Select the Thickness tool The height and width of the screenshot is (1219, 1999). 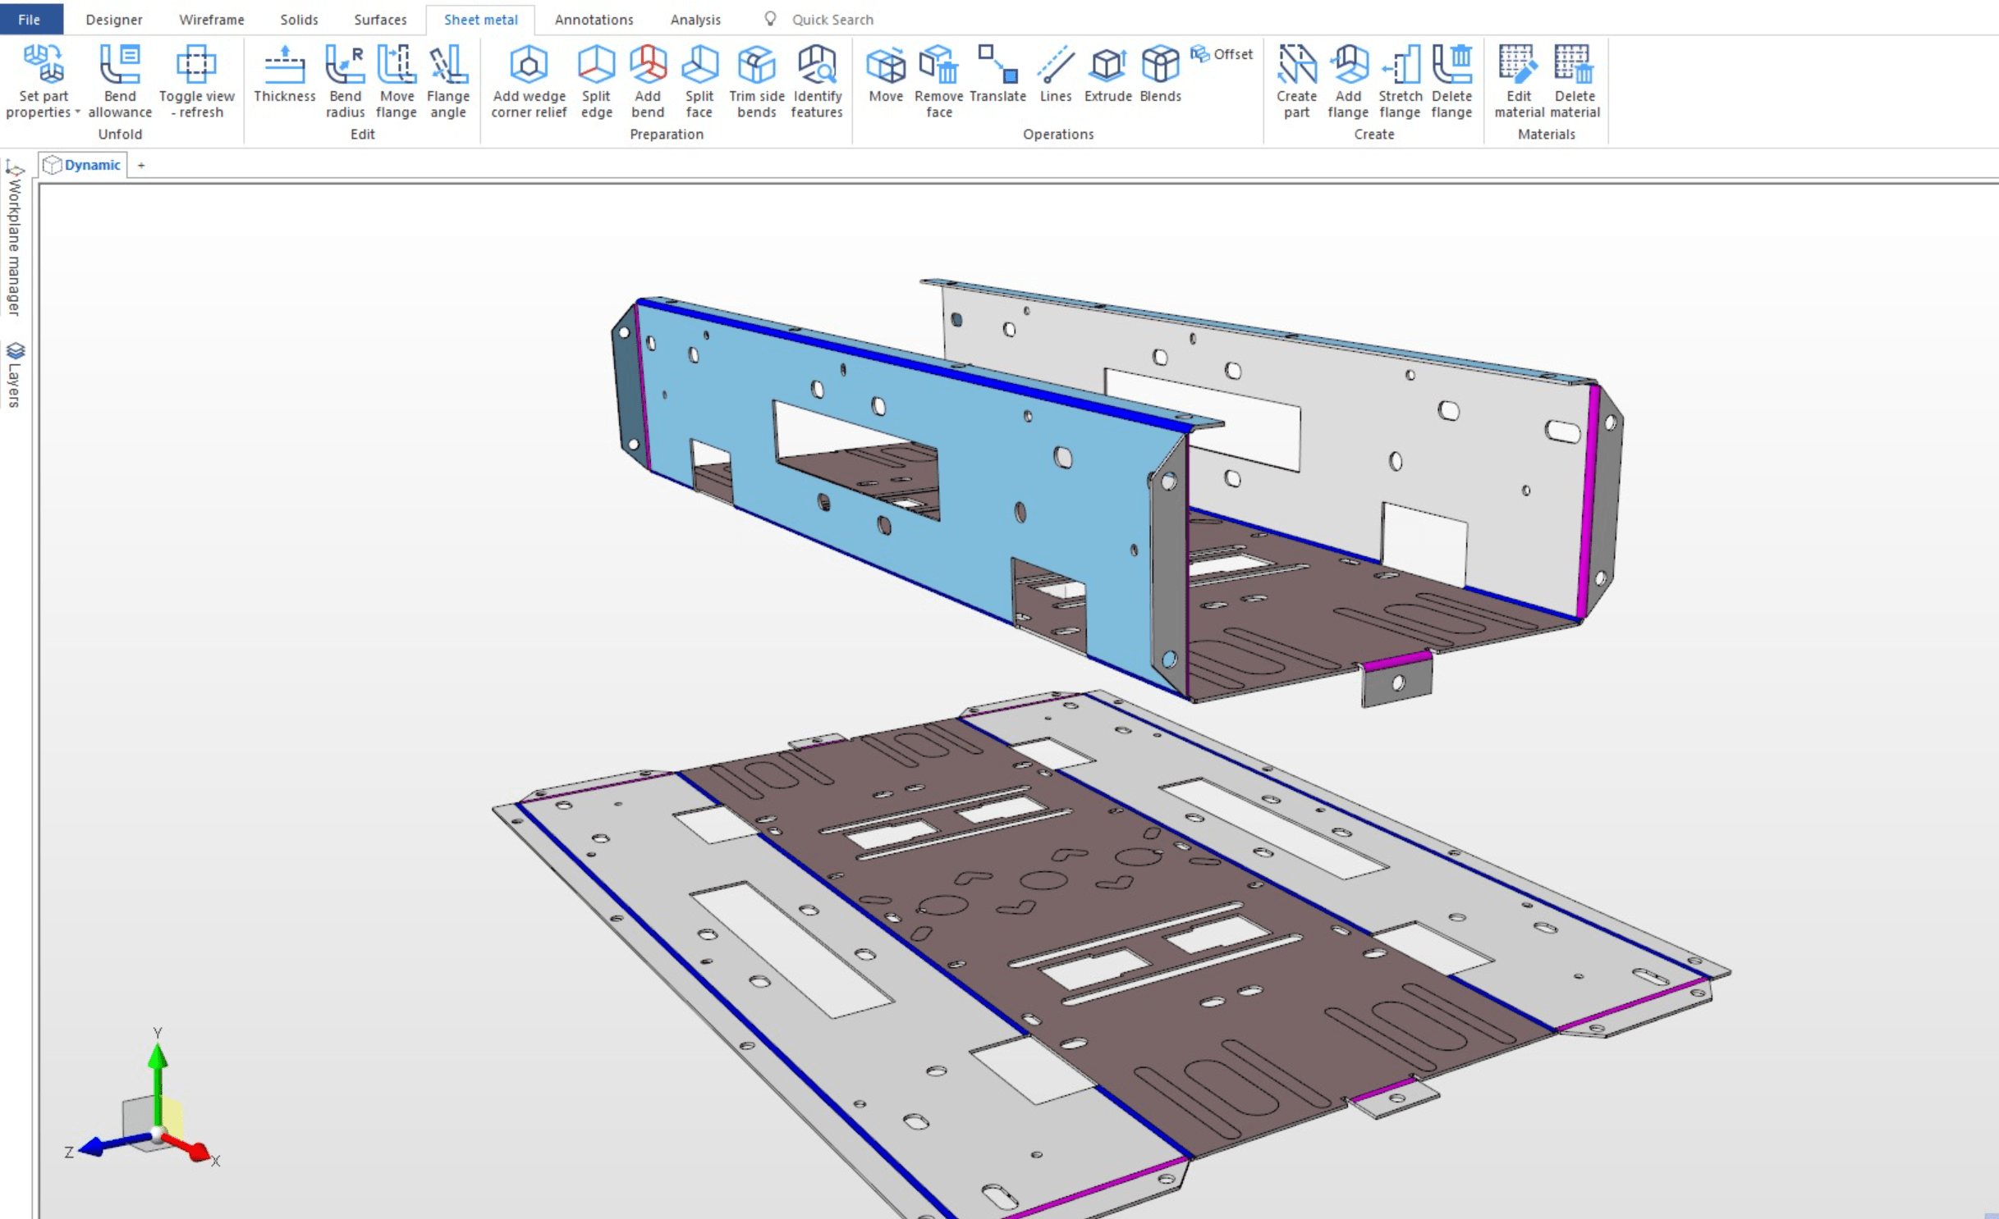coord(284,78)
